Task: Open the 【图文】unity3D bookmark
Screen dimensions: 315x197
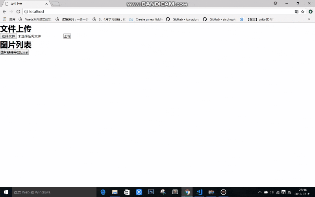Action: [x=257, y=19]
